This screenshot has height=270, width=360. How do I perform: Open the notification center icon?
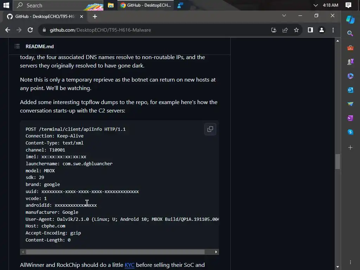click(x=348, y=5)
